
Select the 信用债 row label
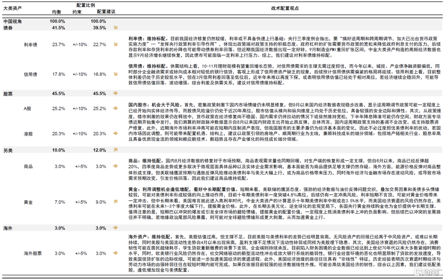(30, 74)
